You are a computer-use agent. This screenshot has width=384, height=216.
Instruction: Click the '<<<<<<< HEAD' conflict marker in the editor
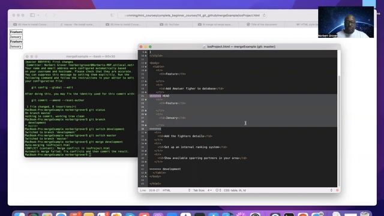[160, 96]
